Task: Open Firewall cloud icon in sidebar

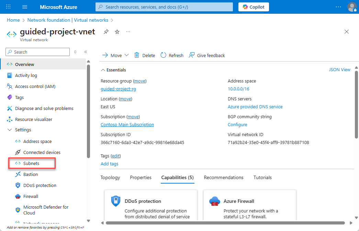Action: tap(18, 196)
